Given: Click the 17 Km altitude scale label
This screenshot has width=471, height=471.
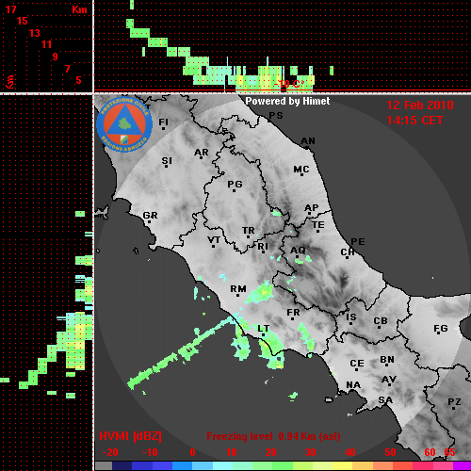Looking at the screenshot, I should click(10, 9).
